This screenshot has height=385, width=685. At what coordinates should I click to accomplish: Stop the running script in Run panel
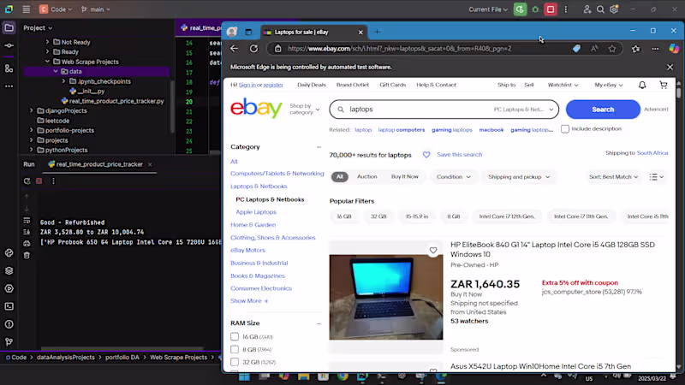39,181
